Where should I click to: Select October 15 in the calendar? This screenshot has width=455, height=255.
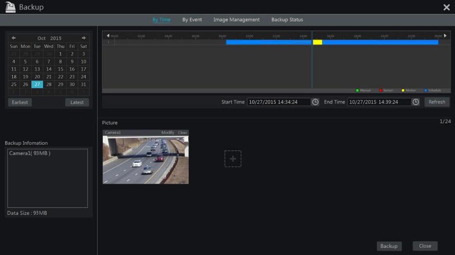(x=60, y=69)
